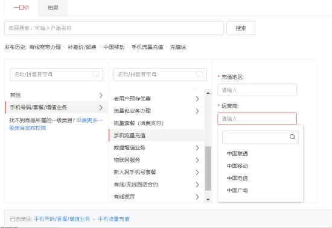Click subcategory list vertical scrollbar thumb
The image size is (332, 228).
pyautogui.click(x=208, y=168)
